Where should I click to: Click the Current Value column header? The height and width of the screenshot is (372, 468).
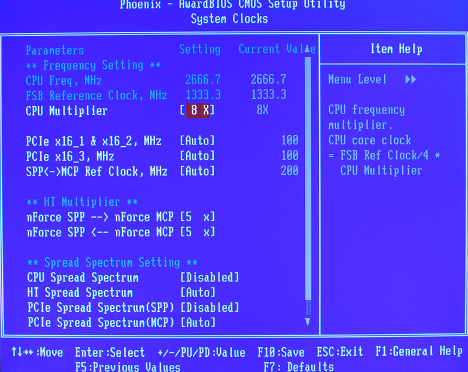point(277,49)
